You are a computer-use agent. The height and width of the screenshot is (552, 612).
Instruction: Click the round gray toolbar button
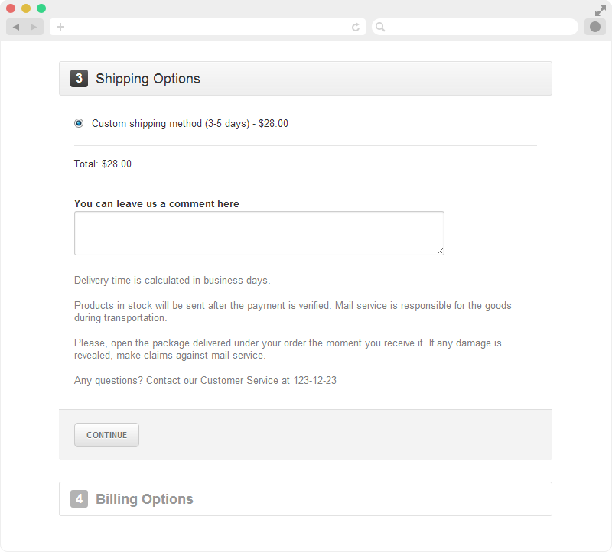click(595, 27)
